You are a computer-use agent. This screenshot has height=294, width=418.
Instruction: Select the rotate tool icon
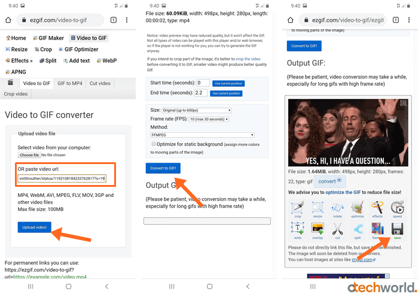click(x=337, y=210)
